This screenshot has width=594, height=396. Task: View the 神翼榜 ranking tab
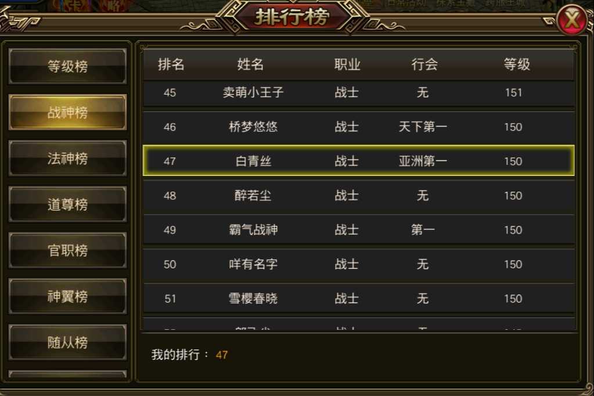tap(67, 296)
